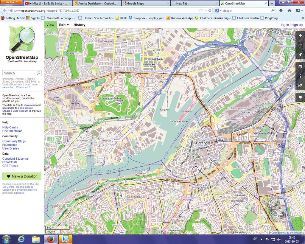
Task: Select the History tab
Action: [79, 25]
